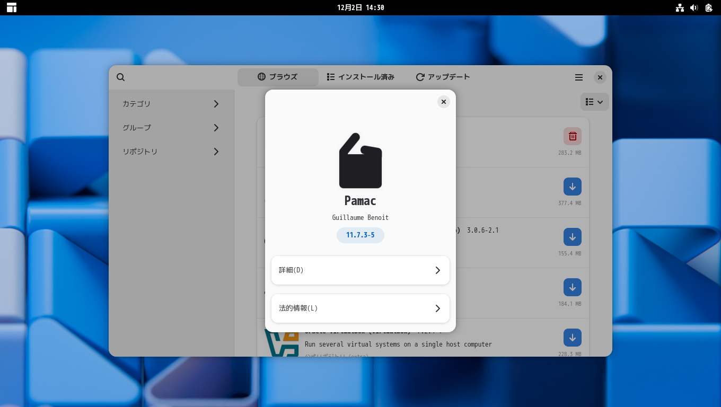This screenshot has height=407, width=721.
Task: Click the download button for 228.3 MB package
Action: 573,338
